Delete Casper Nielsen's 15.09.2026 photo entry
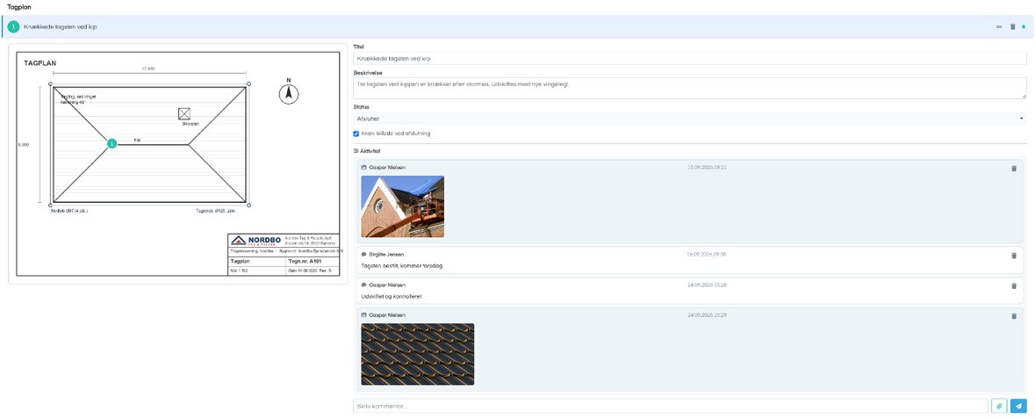This screenshot has width=1036, height=419. (1014, 169)
